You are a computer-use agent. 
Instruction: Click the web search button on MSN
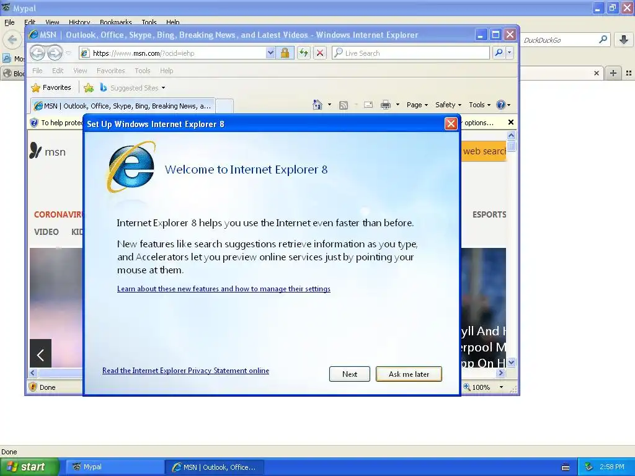484,151
